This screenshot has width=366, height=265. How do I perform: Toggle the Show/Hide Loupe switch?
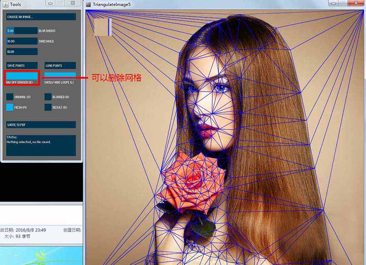point(60,75)
